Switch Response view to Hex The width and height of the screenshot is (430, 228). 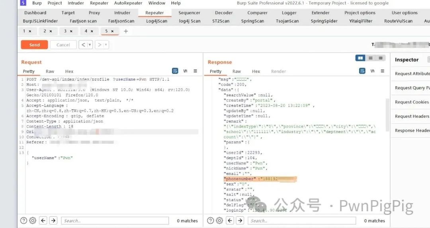coord(256,71)
